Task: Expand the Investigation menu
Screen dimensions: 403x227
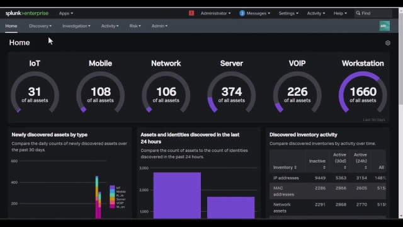Action: (76, 26)
